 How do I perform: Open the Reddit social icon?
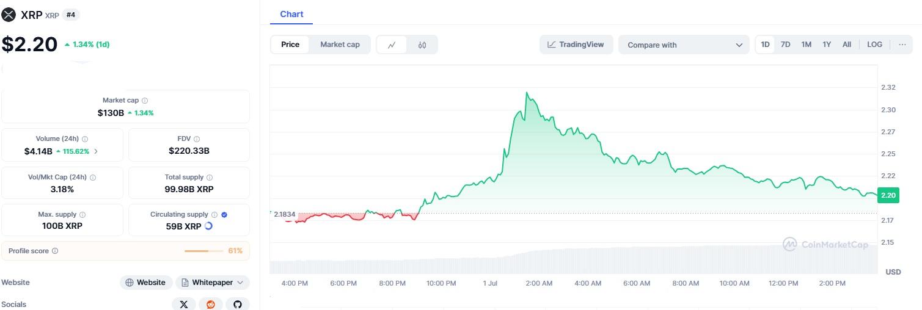[x=211, y=304]
